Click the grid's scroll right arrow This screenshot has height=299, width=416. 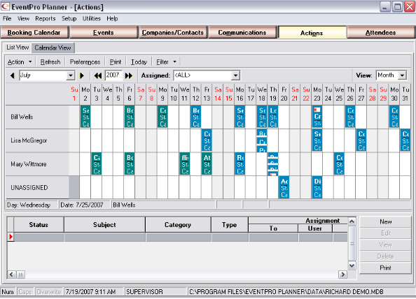(342, 275)
